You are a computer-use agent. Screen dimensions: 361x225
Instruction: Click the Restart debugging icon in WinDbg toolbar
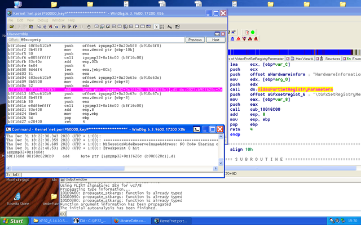(45, 26)
